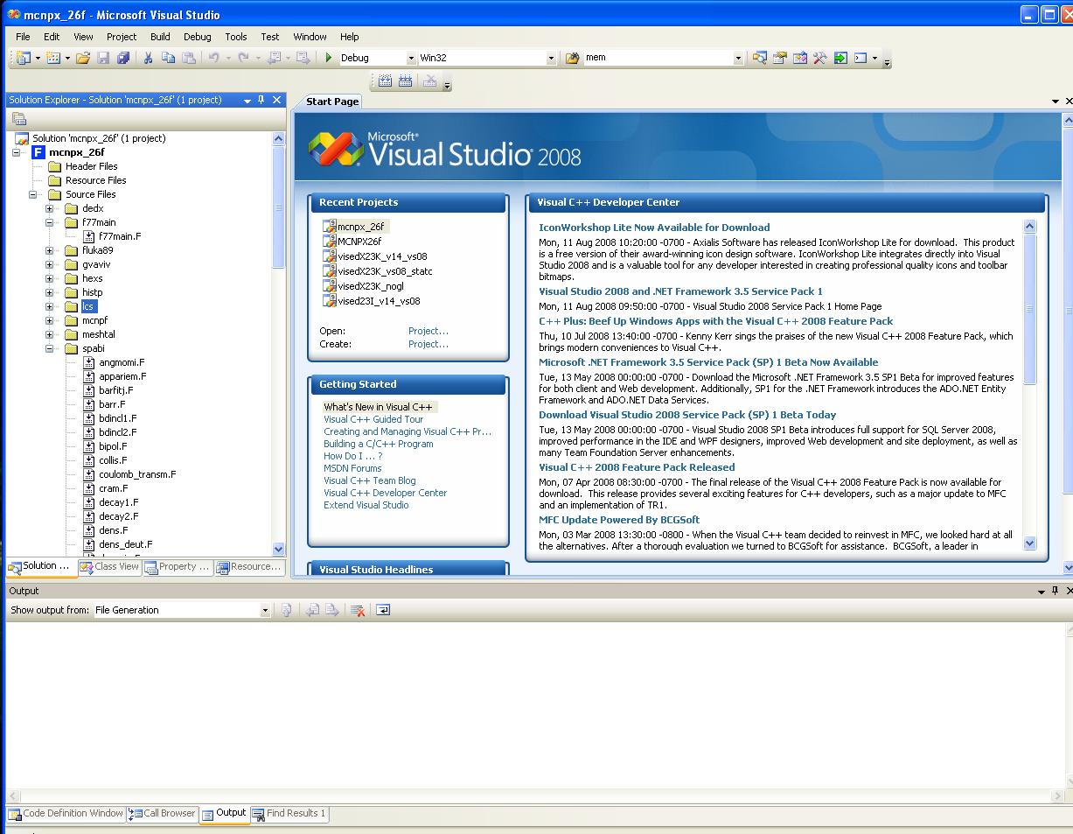
Task: Open the Debug solution configuration dropdown
Action: pos(411,58)
